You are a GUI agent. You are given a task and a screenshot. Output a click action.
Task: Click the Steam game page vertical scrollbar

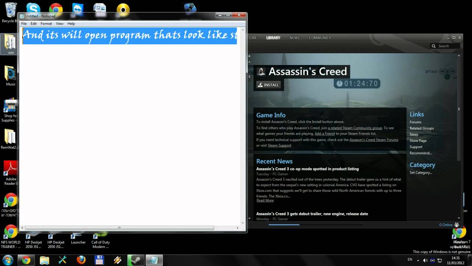tap(459, 109)
